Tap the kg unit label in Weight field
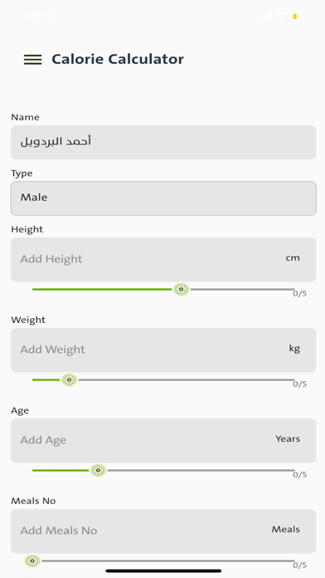Screen dimensions: 325x578 [294, 348]
